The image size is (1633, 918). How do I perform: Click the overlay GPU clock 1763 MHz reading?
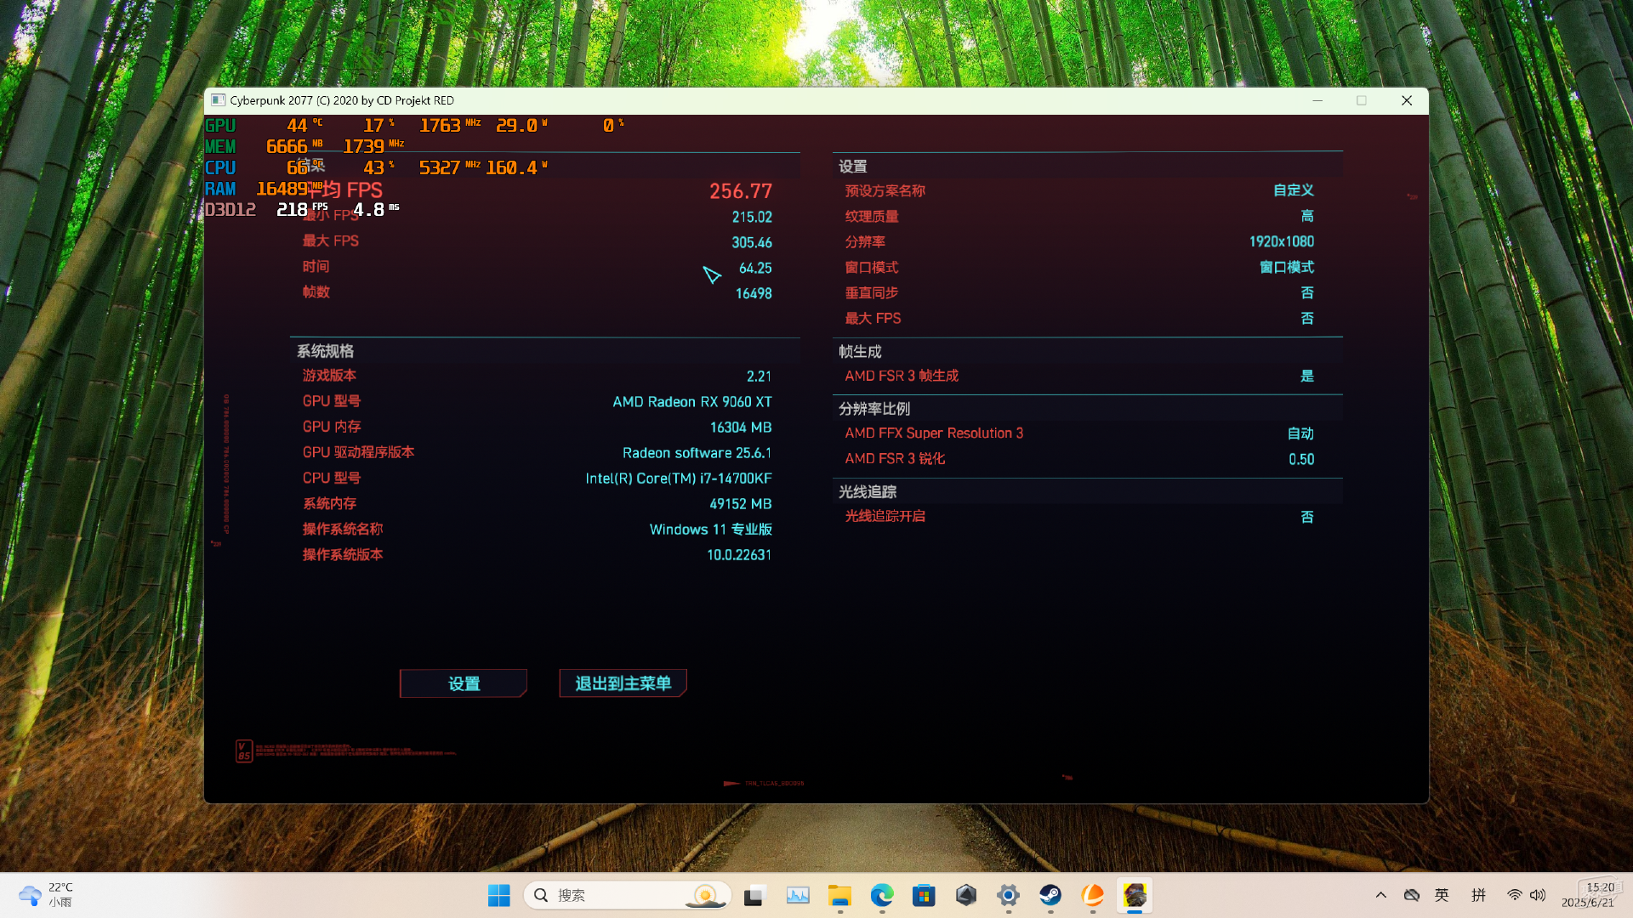450,126
